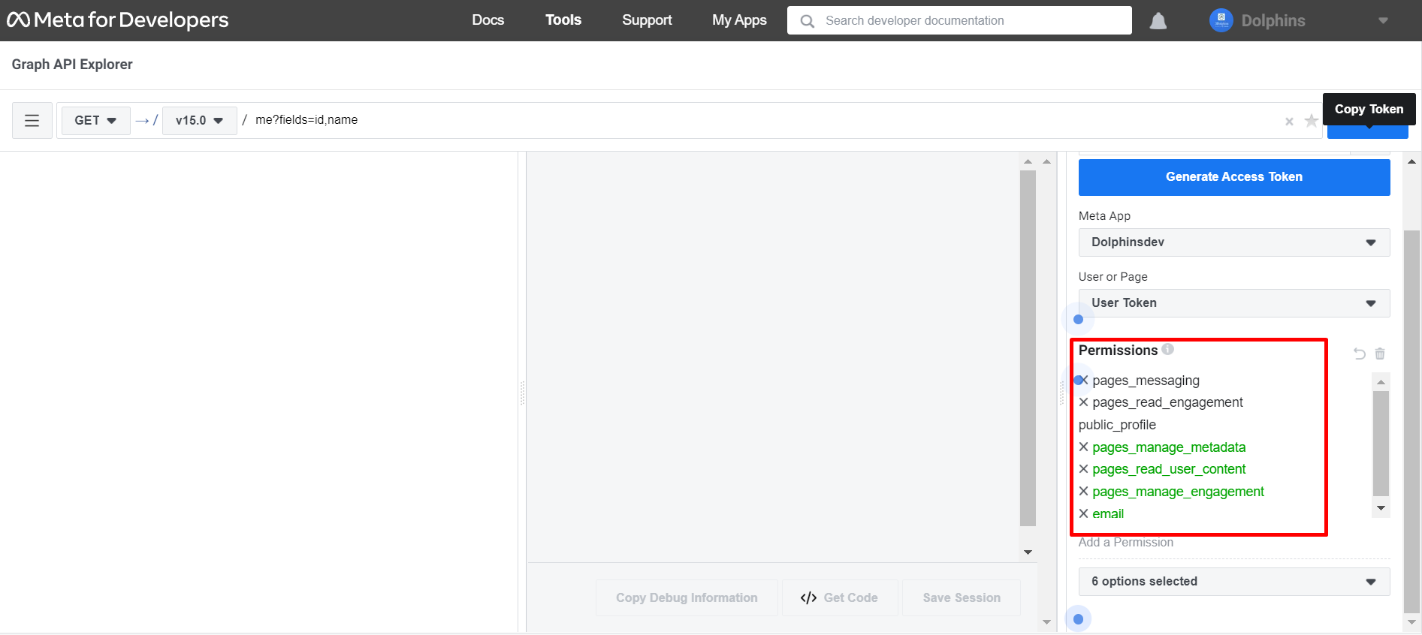Image resolution: width=1422 pixels, height=635 pixels.
Task: Clear the query field with X icon
Action: (1289, 122)
